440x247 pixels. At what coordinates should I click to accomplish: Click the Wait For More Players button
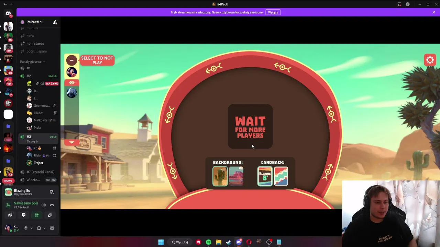click(x=250, y=127)
